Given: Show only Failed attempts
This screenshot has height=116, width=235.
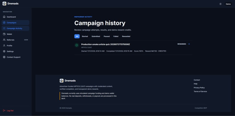Looking at the screenshot, I should tap(116, 36).
